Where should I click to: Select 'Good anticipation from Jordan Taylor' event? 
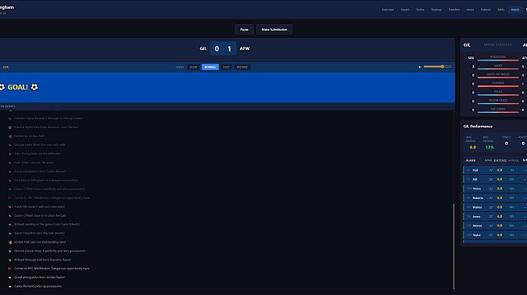coord(39,277)
